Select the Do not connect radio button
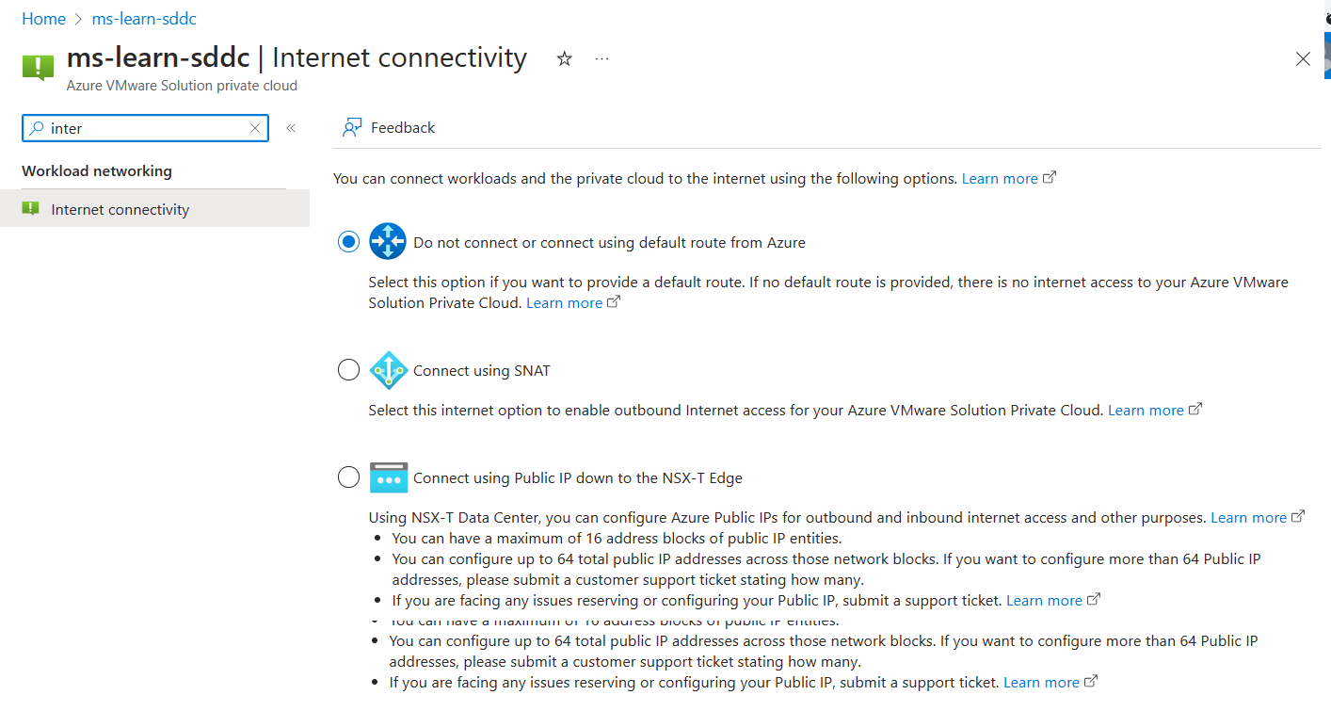This screenshot has height=711, width=1331. click(348, 242)
